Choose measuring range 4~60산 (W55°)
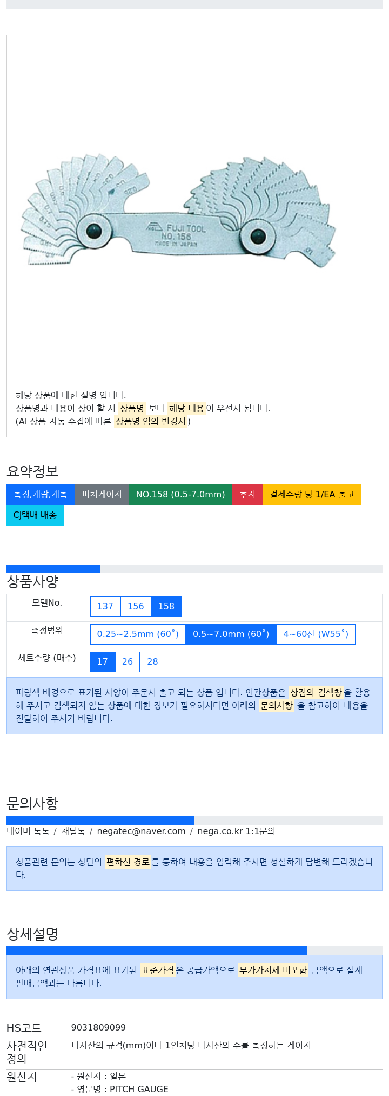The image size is (389, 1096). (x=316, y=634)
